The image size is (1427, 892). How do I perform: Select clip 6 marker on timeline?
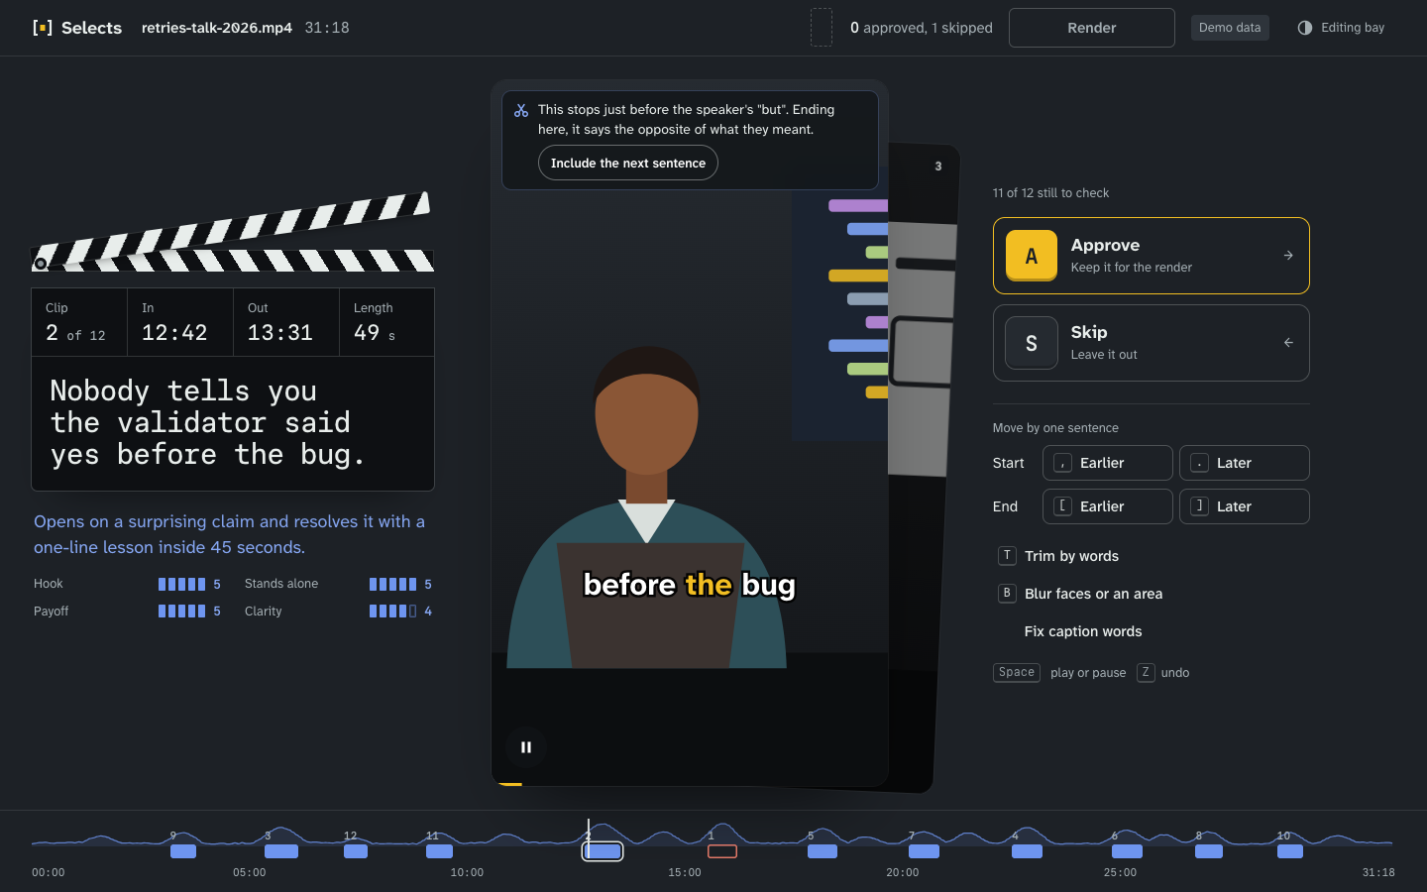[1127, 851]
